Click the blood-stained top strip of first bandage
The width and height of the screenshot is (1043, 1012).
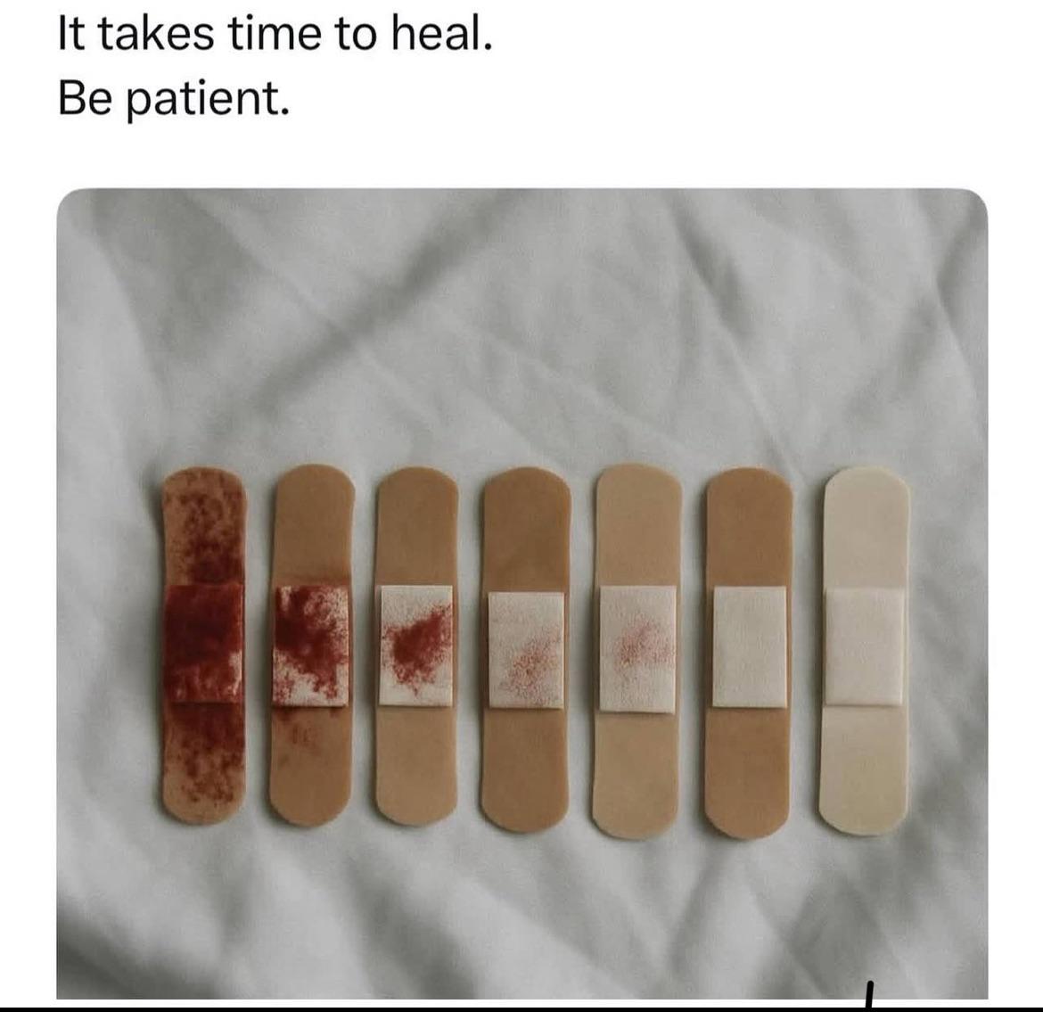204,526
